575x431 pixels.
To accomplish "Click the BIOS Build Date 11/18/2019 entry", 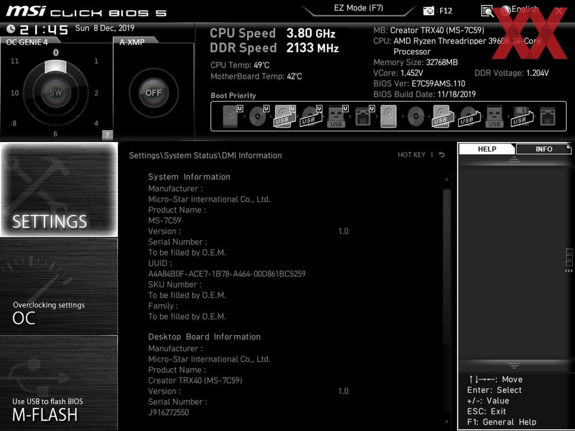I will click(424, 94).
